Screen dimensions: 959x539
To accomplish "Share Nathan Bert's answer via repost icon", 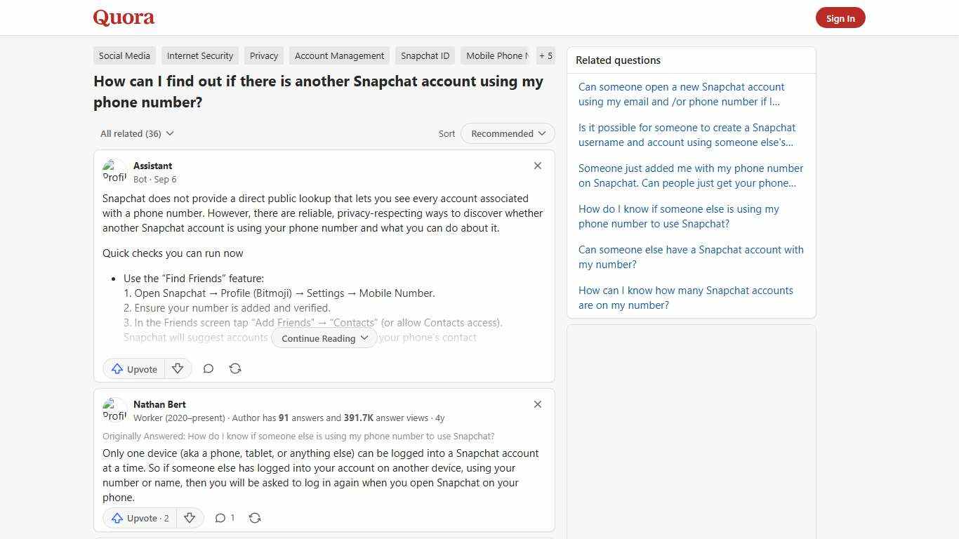I will pyautogui.click(x=255, y=517).
